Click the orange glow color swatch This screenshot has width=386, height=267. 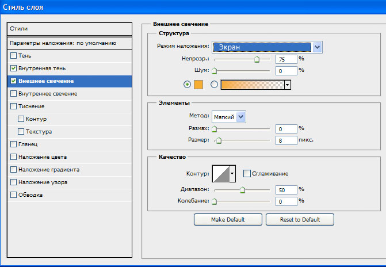click(198, 85)
